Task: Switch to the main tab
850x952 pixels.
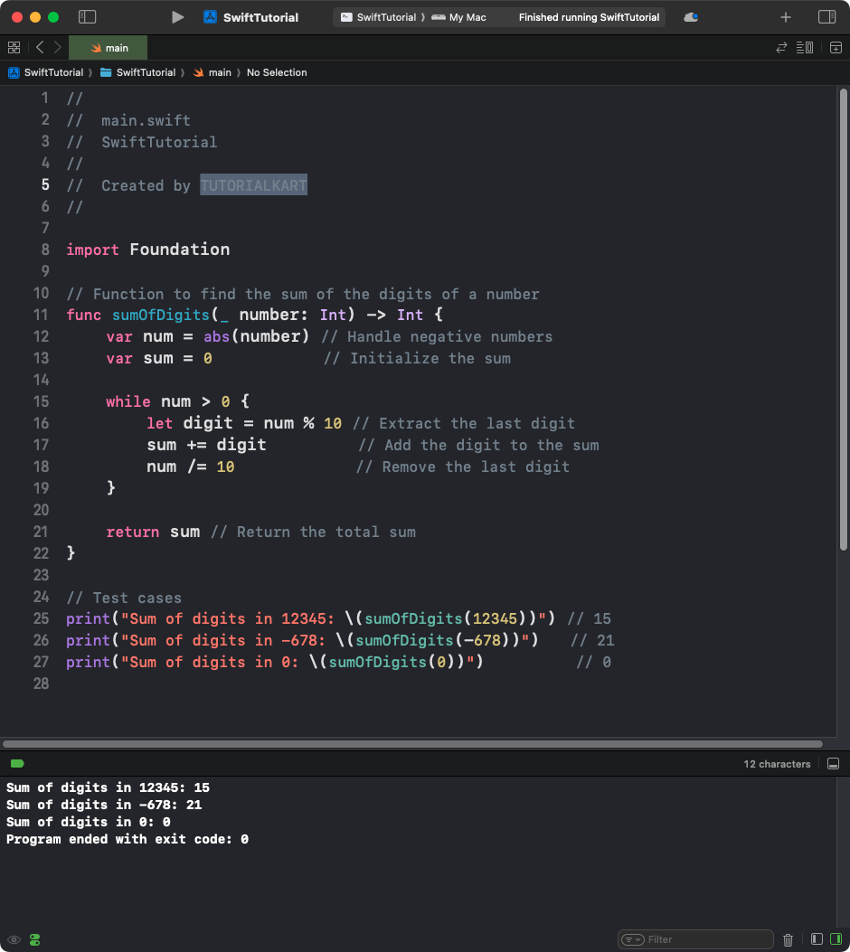Action: click(x=108, y=47)
